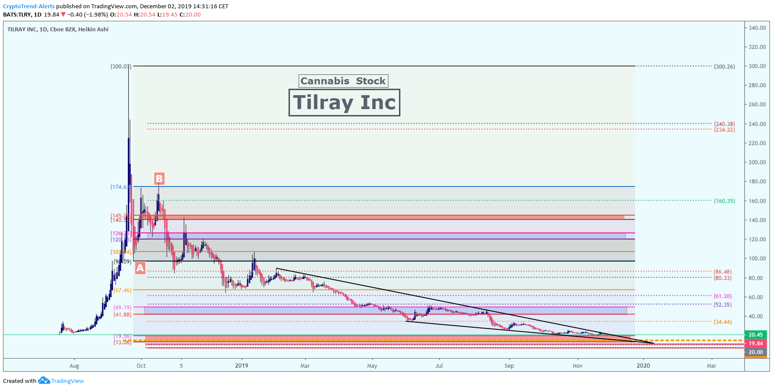Click the red down-triangle change indicator
Screen dimensions: 773x389
[63, 14]
